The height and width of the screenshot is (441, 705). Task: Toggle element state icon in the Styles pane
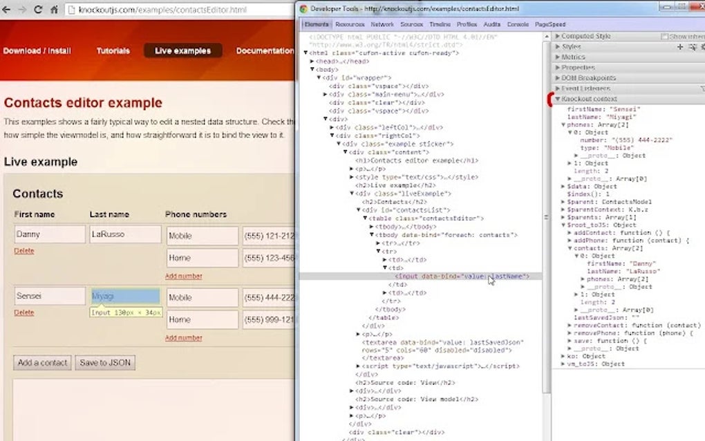[x=693, y=46]
